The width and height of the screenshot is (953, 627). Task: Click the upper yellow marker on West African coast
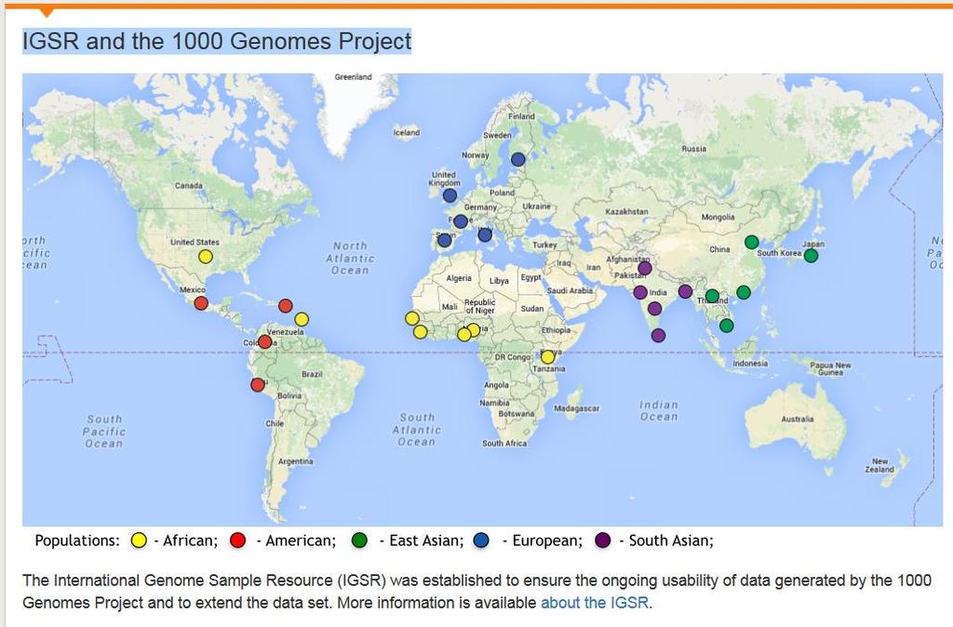pyautogui.click(x=412, y=318)
